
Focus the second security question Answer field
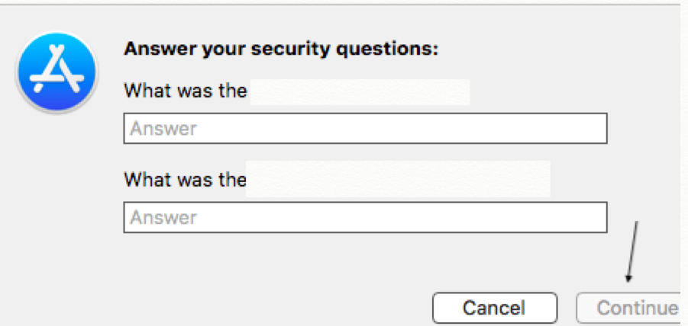365,217
